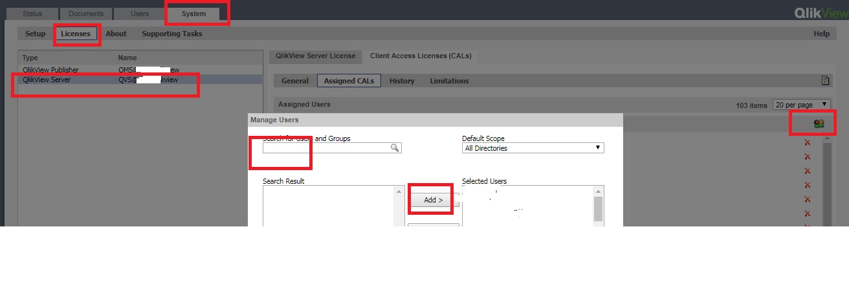Click the Add > button
This screenshot has height=306, width=849.
434,200
